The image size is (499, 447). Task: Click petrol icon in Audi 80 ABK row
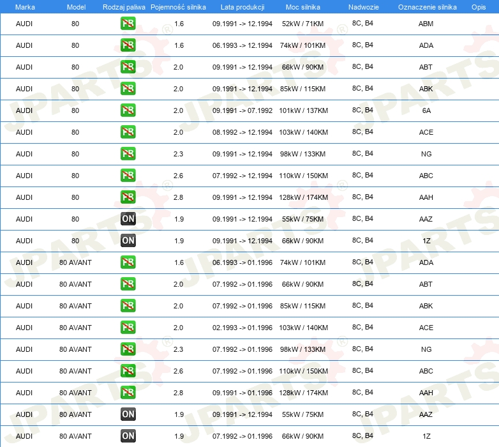[128, 89]
